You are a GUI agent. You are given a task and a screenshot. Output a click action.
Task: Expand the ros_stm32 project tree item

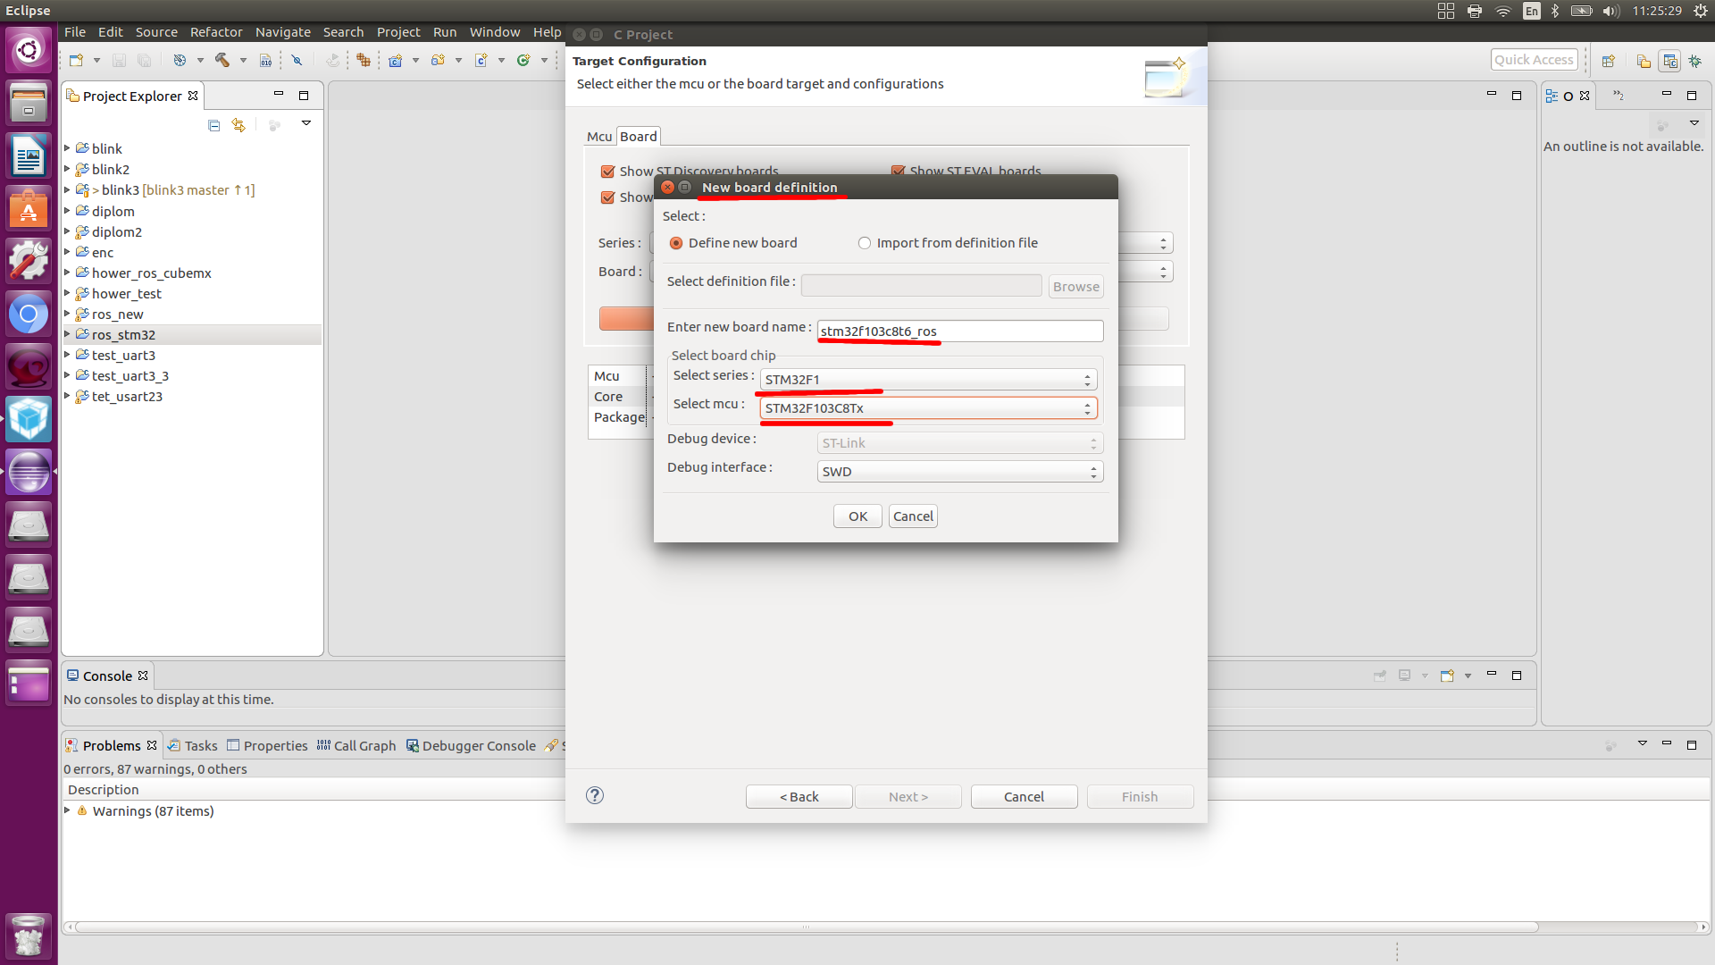click(66, 333)
